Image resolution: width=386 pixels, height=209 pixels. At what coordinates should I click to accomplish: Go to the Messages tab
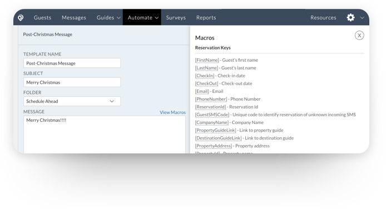(x=74, y=17)
